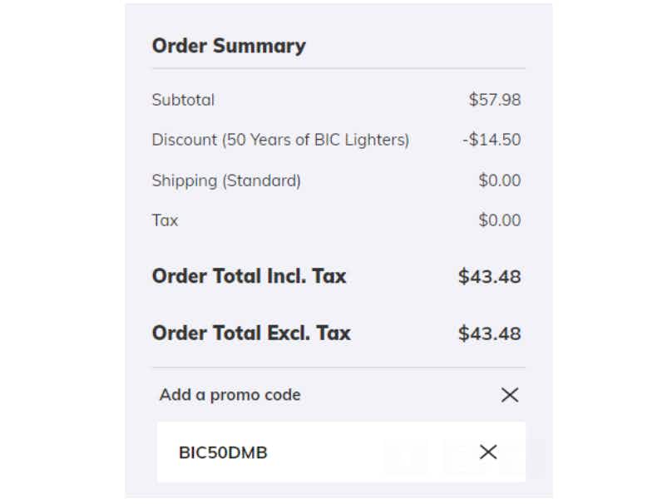
Task: Select the $57.98 subtotal amount
Action: pos(495,100)
